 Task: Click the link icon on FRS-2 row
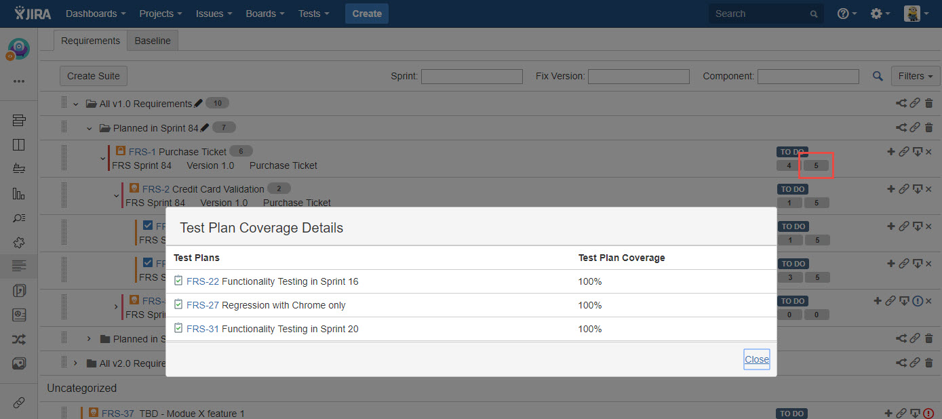(x=903, y=189)
